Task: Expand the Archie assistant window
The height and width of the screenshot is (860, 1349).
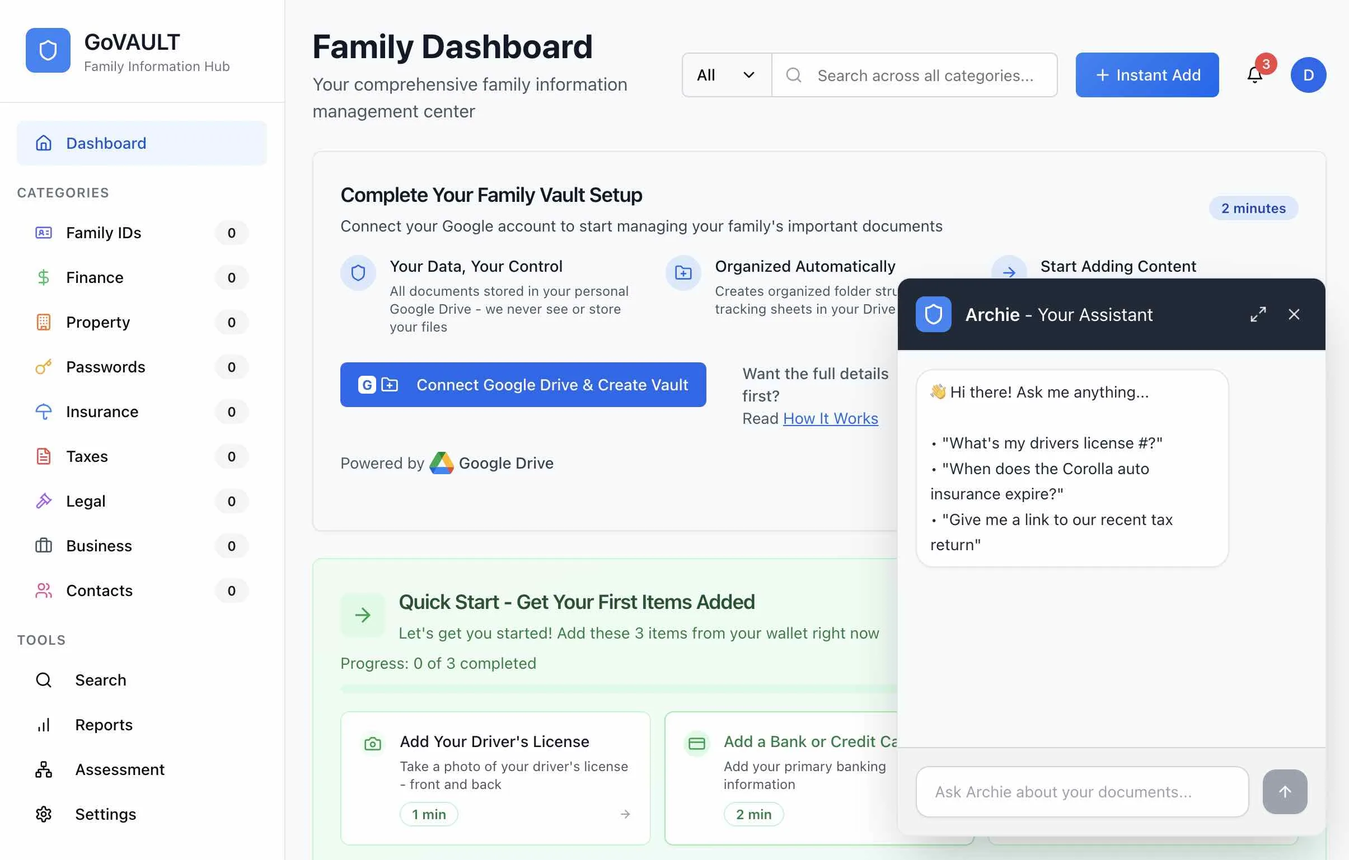Action: click(x=1258, y=314)
